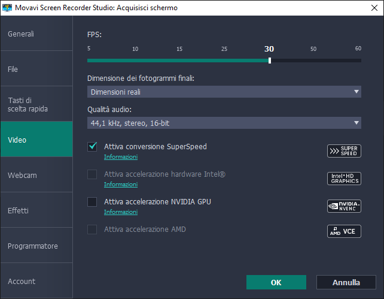Click the Movavi app icon in title bar
Image resolution: width=384 pixels, height=299 pixels.
coord(7,8)
